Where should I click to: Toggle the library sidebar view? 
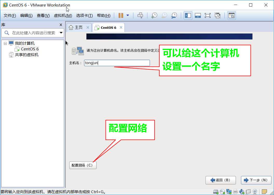[188, 16]
